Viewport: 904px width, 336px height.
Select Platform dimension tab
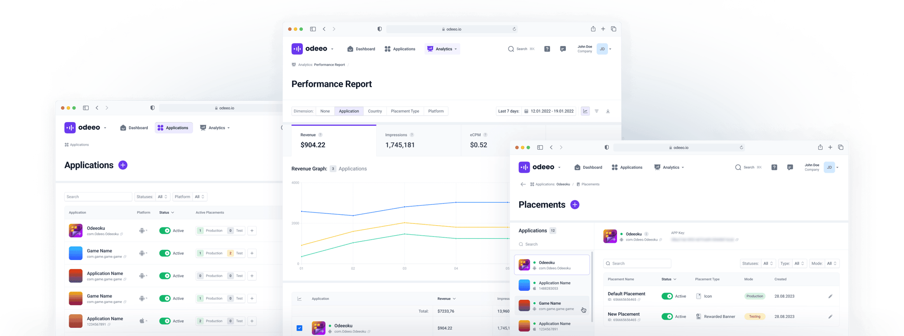coord(436,111)
